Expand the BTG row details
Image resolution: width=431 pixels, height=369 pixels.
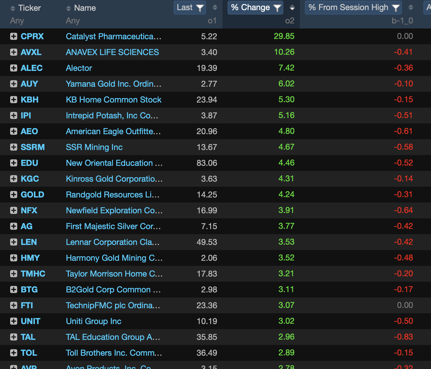[x=14, y=290]
